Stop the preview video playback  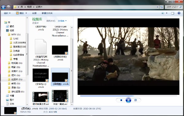121,100
